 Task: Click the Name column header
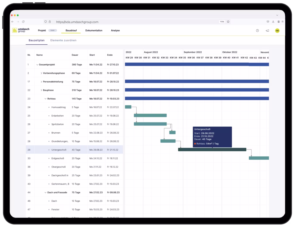pyautogui.click(x=40, y=55)
